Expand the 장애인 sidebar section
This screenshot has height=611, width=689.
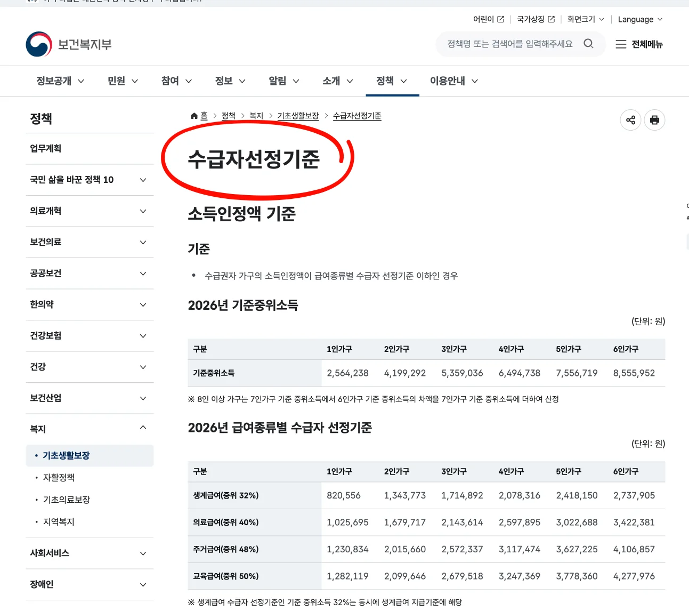90,584
